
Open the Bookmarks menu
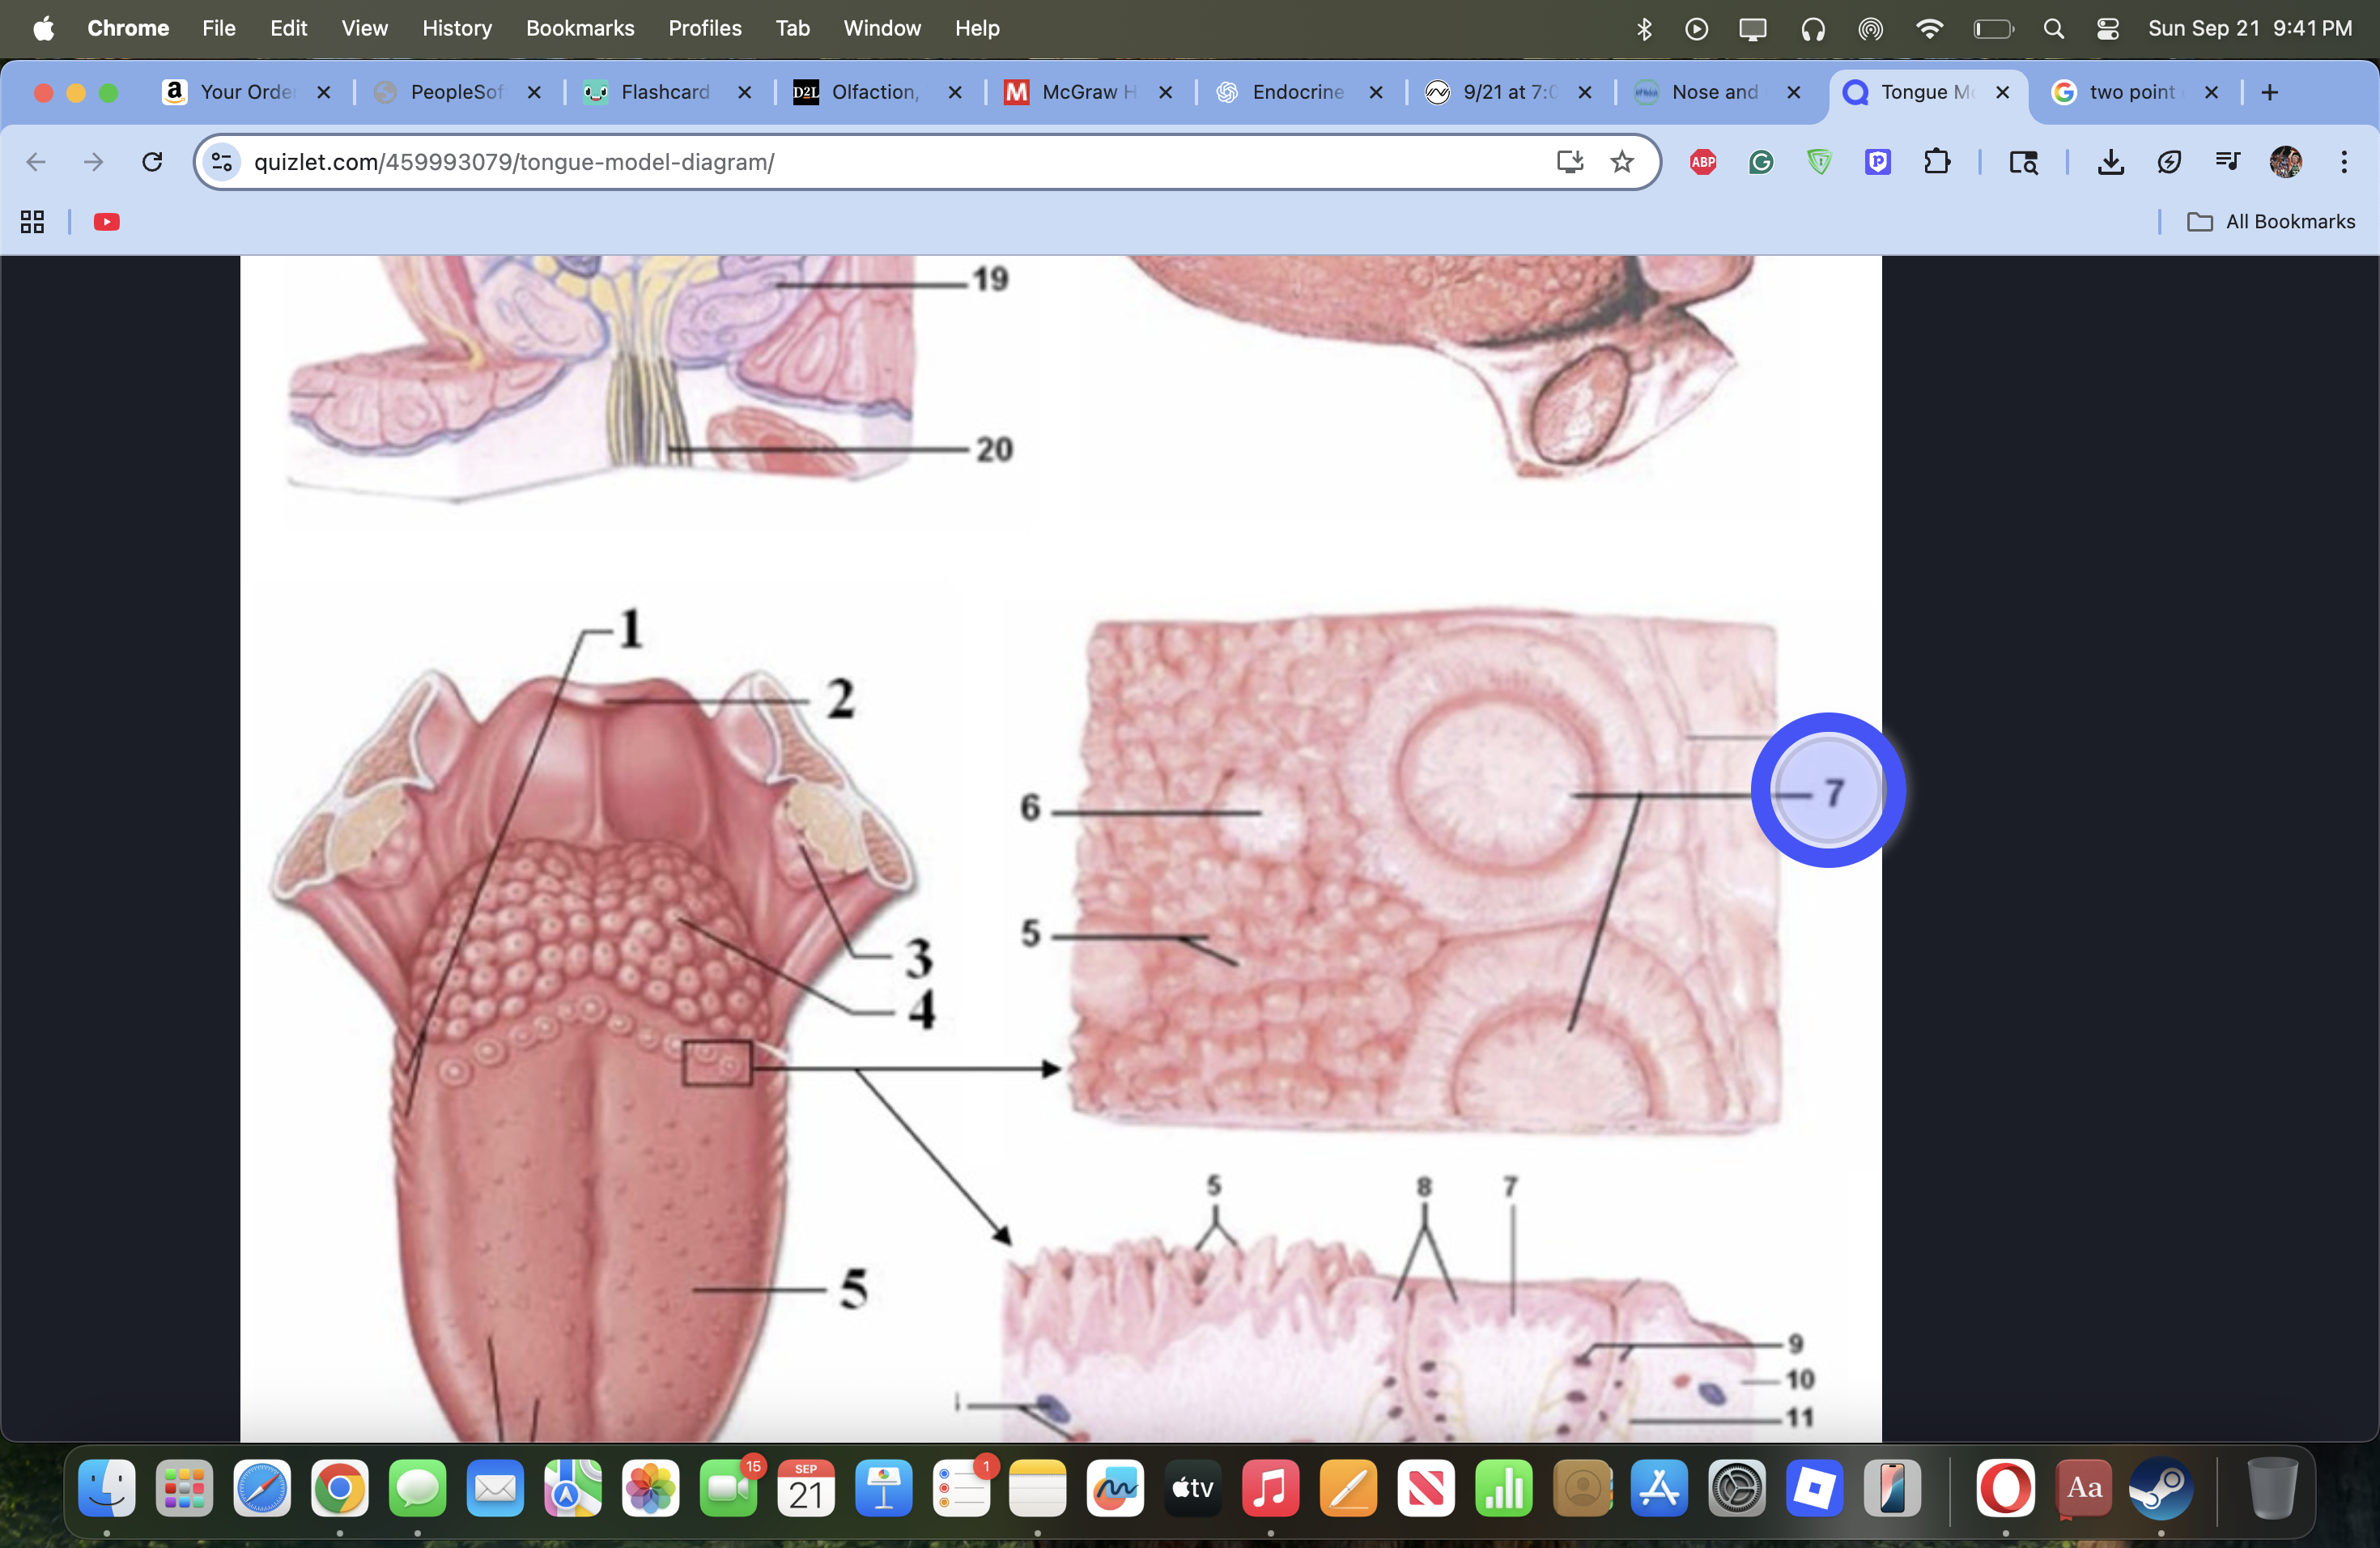click(x=580, y=28)
